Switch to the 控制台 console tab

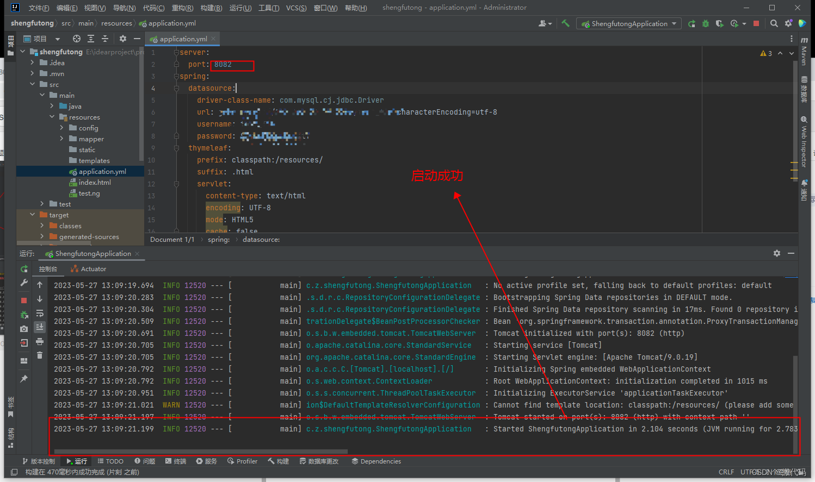48,269
